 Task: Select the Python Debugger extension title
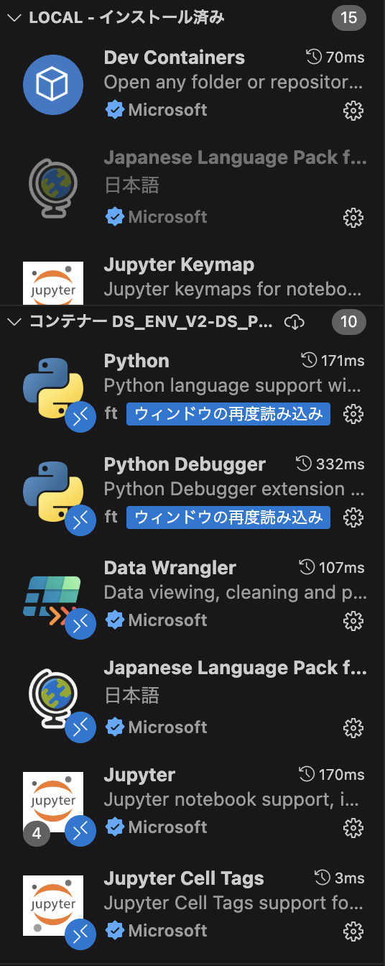click(x=185, y=465)
